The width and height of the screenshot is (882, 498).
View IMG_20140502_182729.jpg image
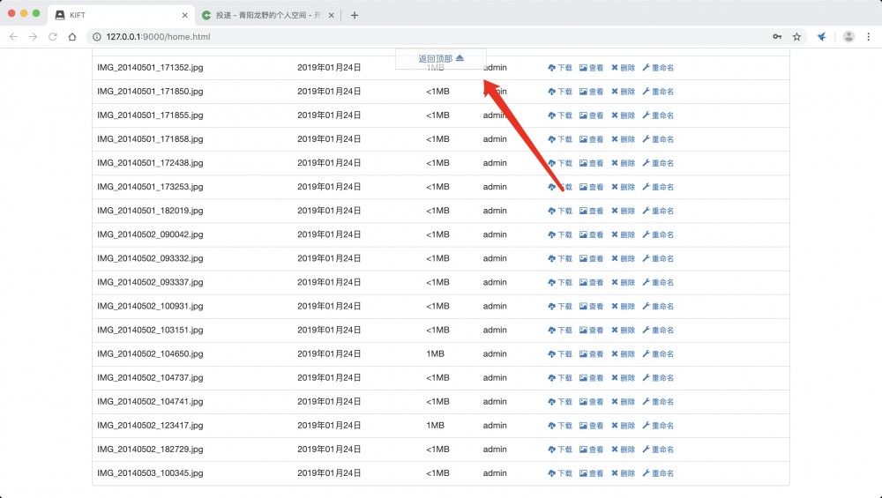tap(591, 450)
